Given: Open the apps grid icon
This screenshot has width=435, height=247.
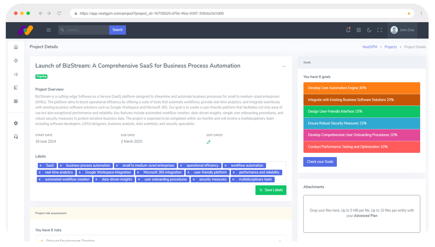Looking at the screenshot, I should click(x=359, y=30).
